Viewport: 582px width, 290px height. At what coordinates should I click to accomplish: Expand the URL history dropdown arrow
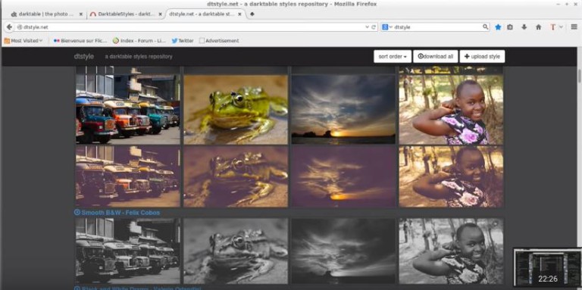[x=368, y=27]
